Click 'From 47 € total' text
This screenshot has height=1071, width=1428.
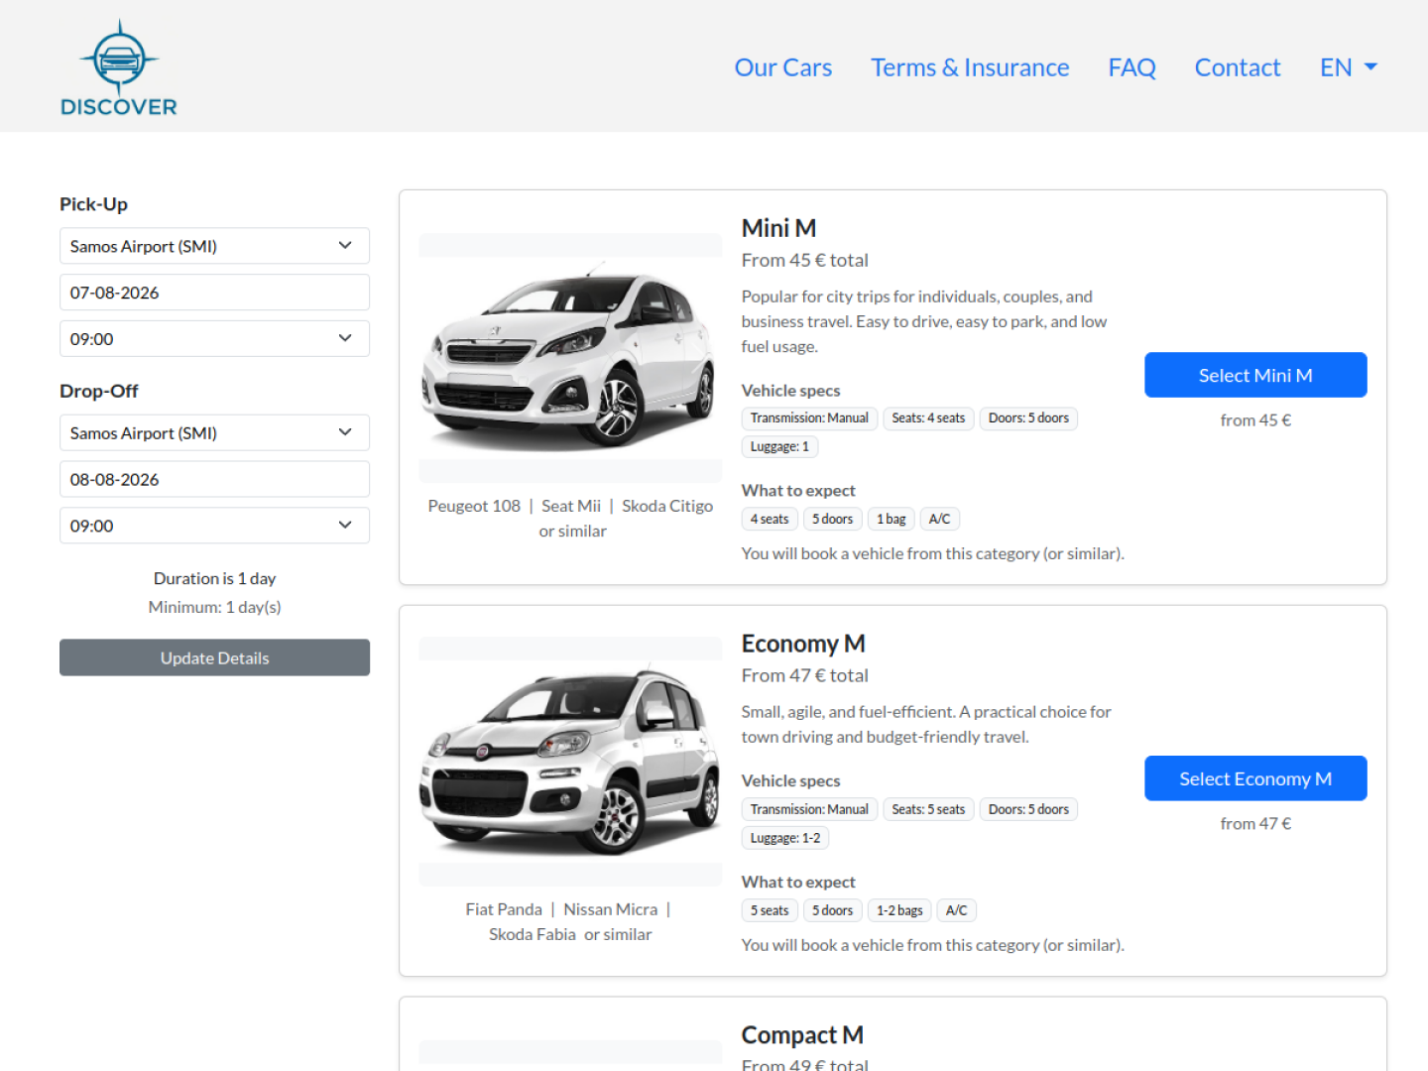804,675
